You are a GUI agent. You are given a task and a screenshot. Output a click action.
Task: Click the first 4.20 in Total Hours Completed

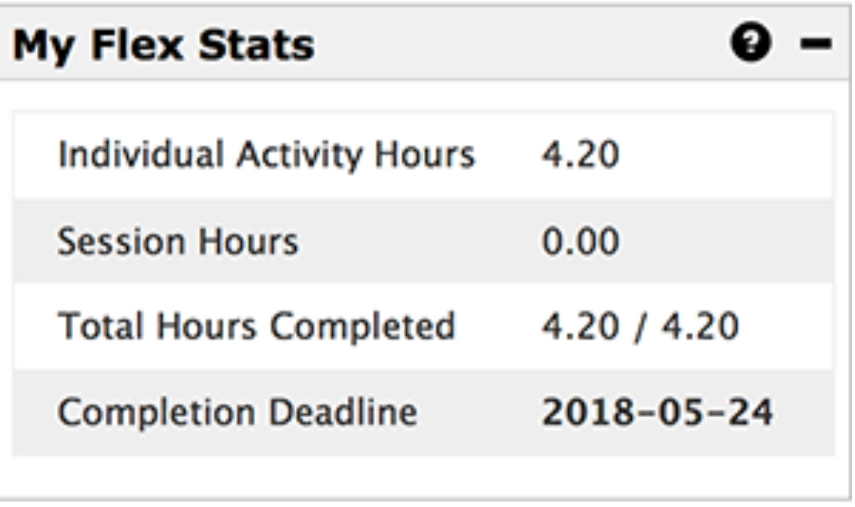pyautogui.click(x=580, y=326)
